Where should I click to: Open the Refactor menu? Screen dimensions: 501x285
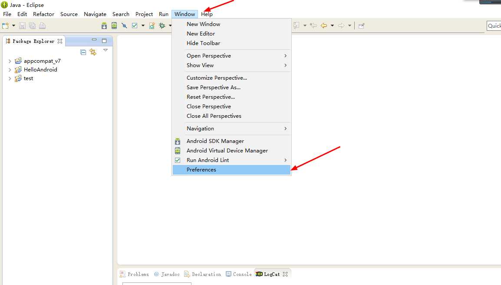coord(43,14)
